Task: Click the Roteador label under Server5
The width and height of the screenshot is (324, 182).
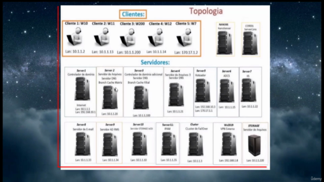Action: click(200, 75)
